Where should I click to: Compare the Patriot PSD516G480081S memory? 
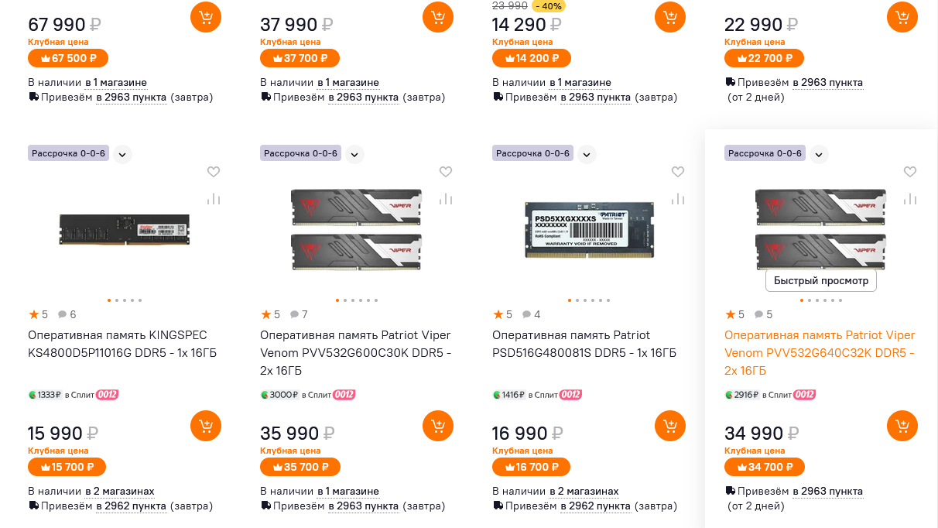click(x=678, y=199)
